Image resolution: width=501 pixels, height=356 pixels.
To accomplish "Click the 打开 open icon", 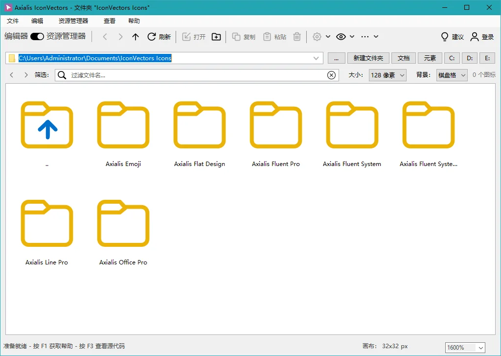I will [x=186, y=37].
